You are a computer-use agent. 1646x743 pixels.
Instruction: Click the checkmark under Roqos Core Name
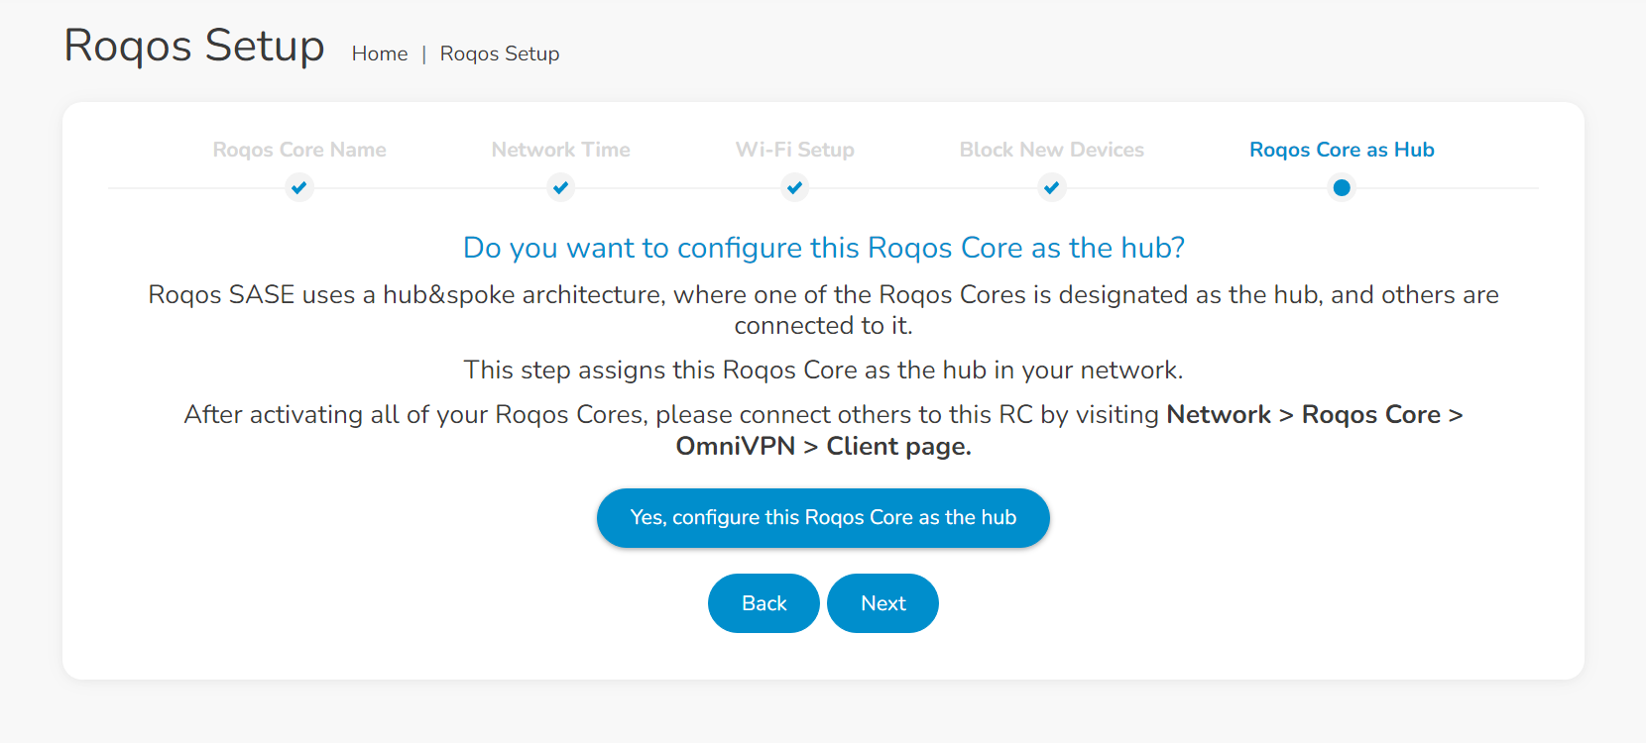(x=298, y=187)
